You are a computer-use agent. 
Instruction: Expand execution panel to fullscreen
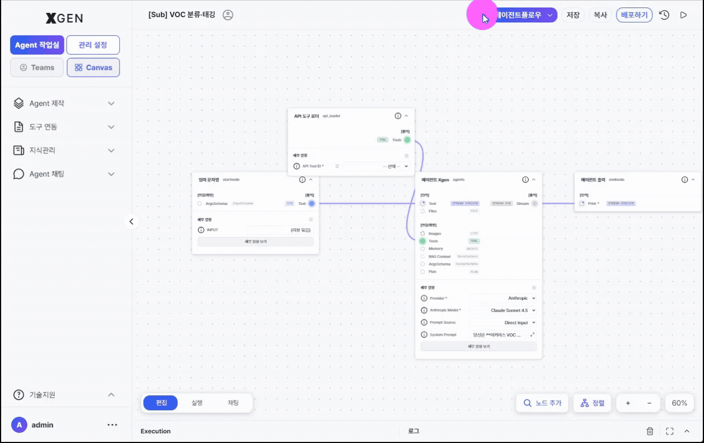pyautogui.click(x=669, y=431)
